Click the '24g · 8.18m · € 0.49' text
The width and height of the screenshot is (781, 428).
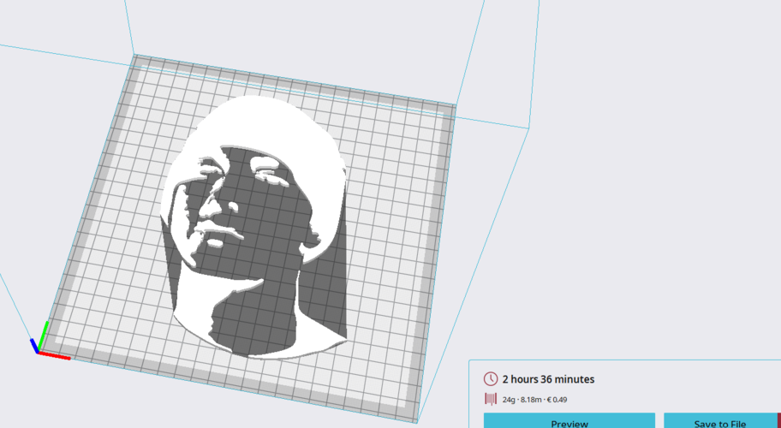coord(535,400)
